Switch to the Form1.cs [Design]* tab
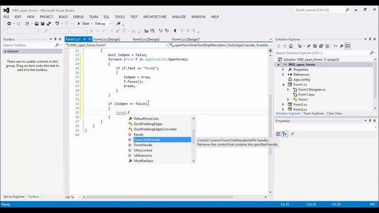Screen dimensions: 379x213 (186, 39)
